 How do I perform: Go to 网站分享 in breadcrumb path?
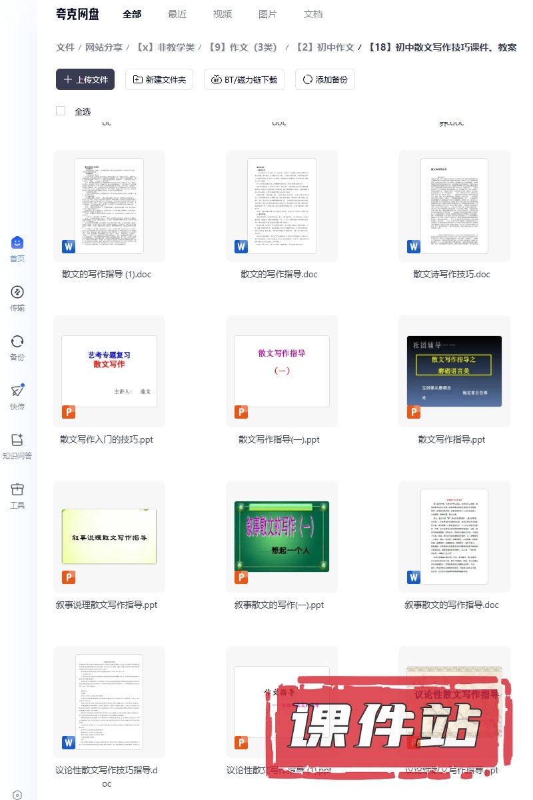(103, 47)
